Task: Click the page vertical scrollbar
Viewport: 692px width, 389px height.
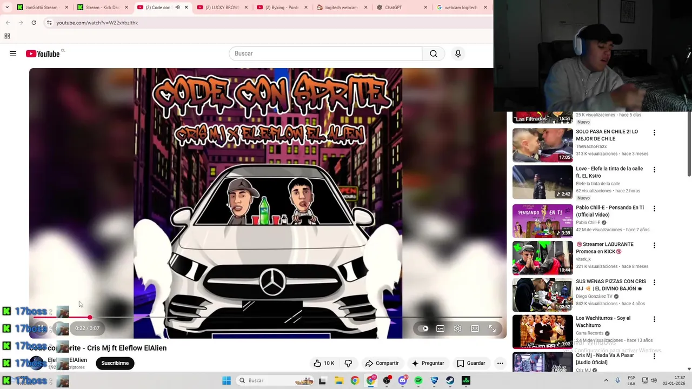Action: (x=689, y=143)
